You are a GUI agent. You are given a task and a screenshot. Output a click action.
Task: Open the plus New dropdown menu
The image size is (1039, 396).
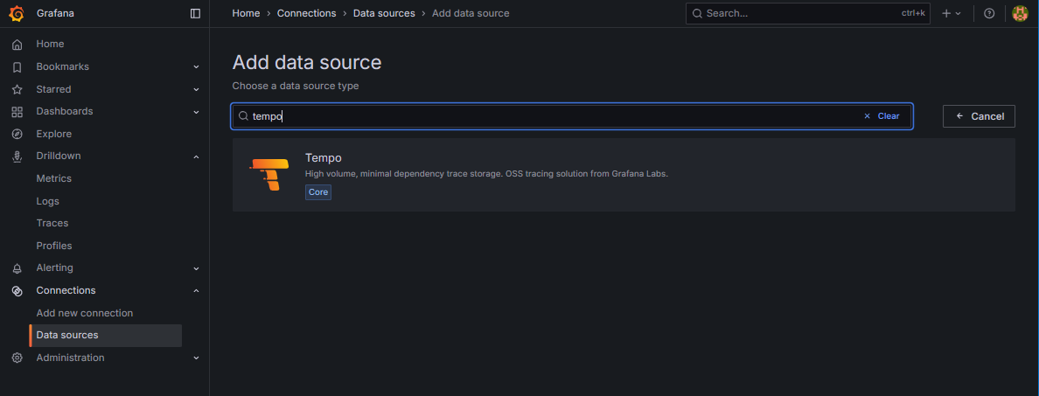coord(951,13)
